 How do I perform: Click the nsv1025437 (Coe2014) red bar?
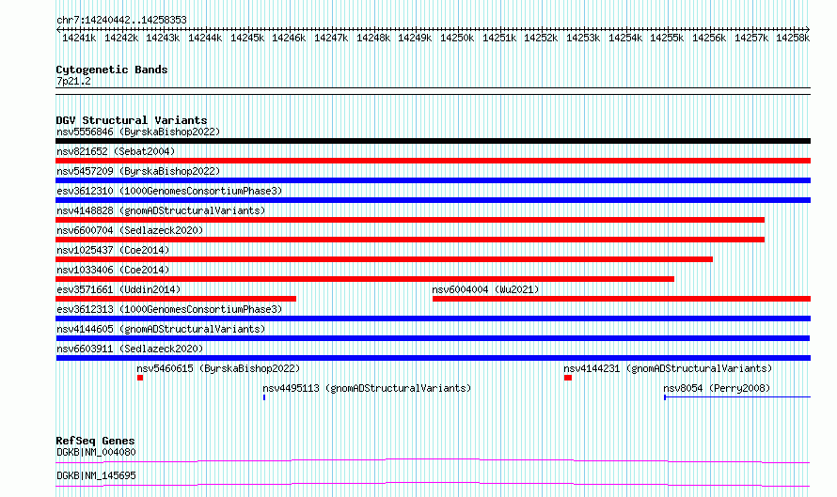point(384,259)
